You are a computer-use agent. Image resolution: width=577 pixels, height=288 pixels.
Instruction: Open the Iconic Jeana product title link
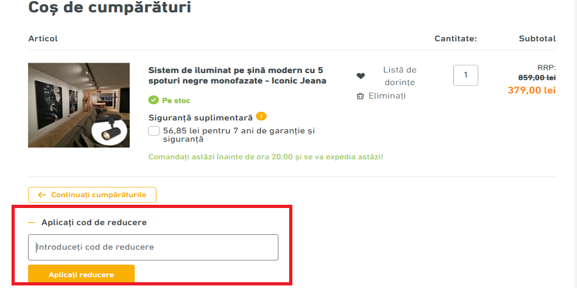tap(237, 76)
